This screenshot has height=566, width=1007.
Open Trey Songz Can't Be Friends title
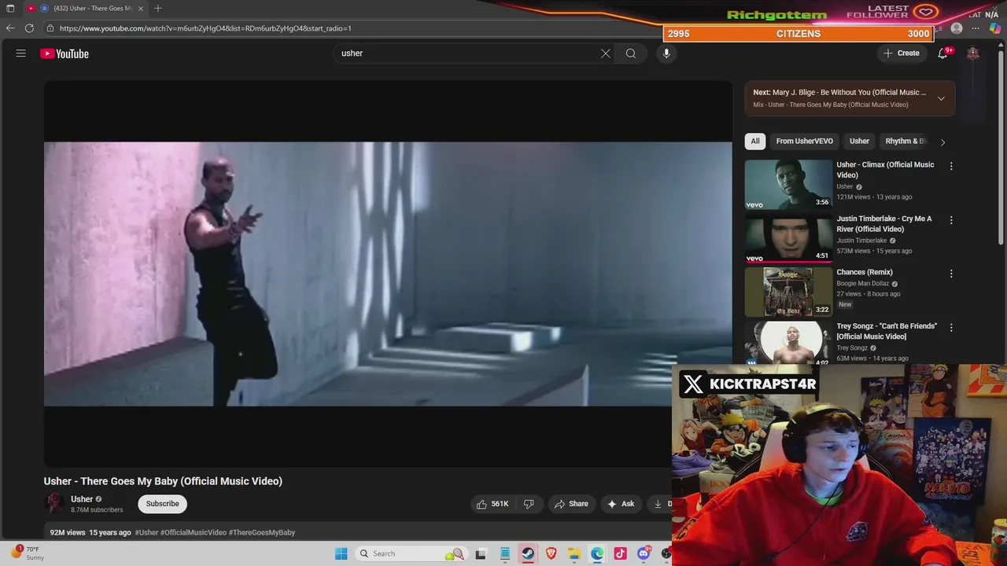click(887, 331)
